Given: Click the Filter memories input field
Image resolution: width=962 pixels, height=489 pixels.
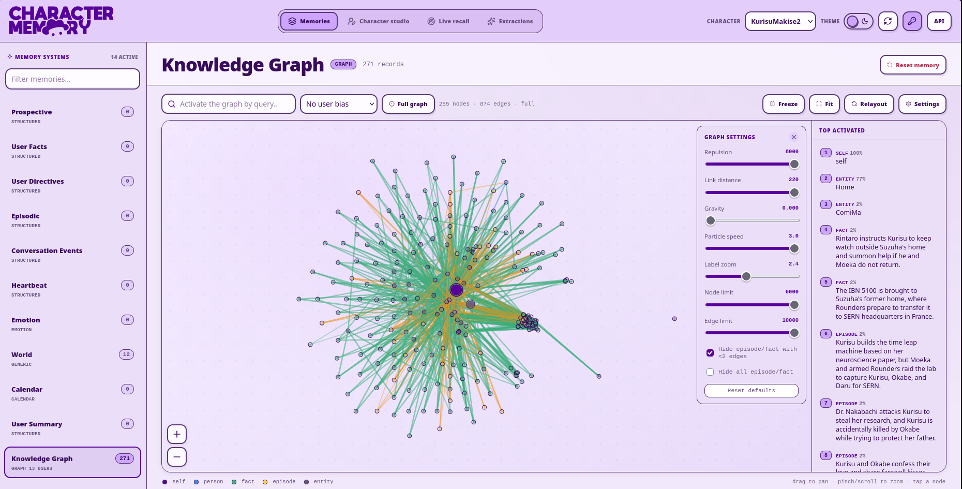Looking at the screenshot, I should click(72, 79).
